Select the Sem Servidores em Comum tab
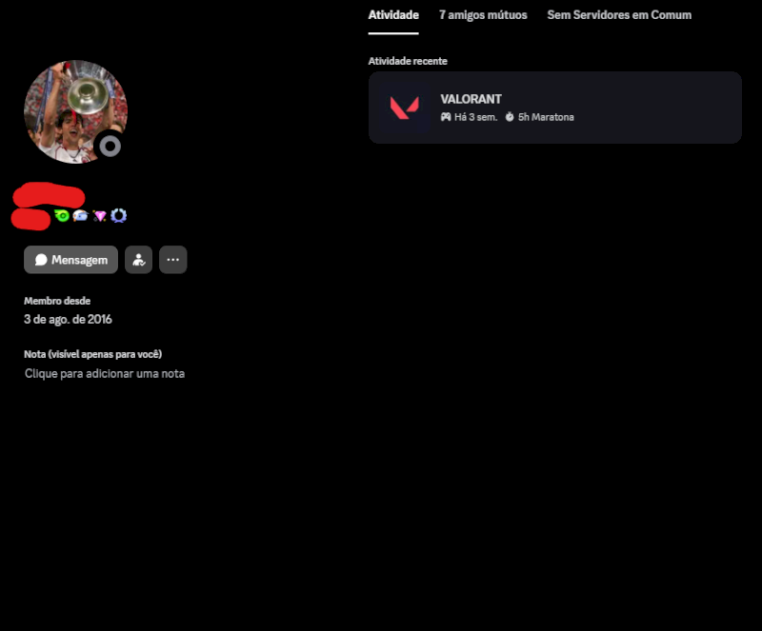Screen dimensions: 762x631 [619, 15]
